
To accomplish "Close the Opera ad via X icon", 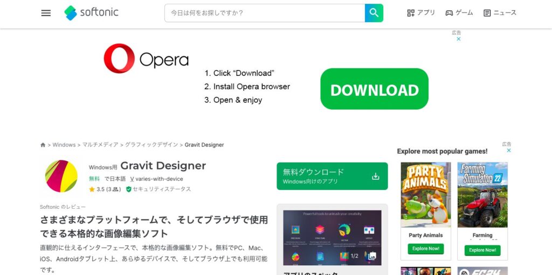I will pos(459,39).
